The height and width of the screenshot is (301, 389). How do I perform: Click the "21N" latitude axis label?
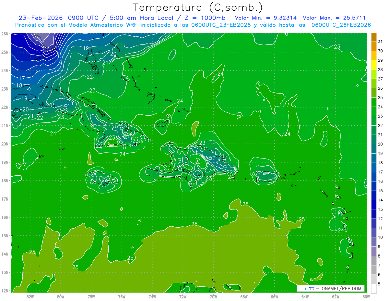click(x=5, y=126)
